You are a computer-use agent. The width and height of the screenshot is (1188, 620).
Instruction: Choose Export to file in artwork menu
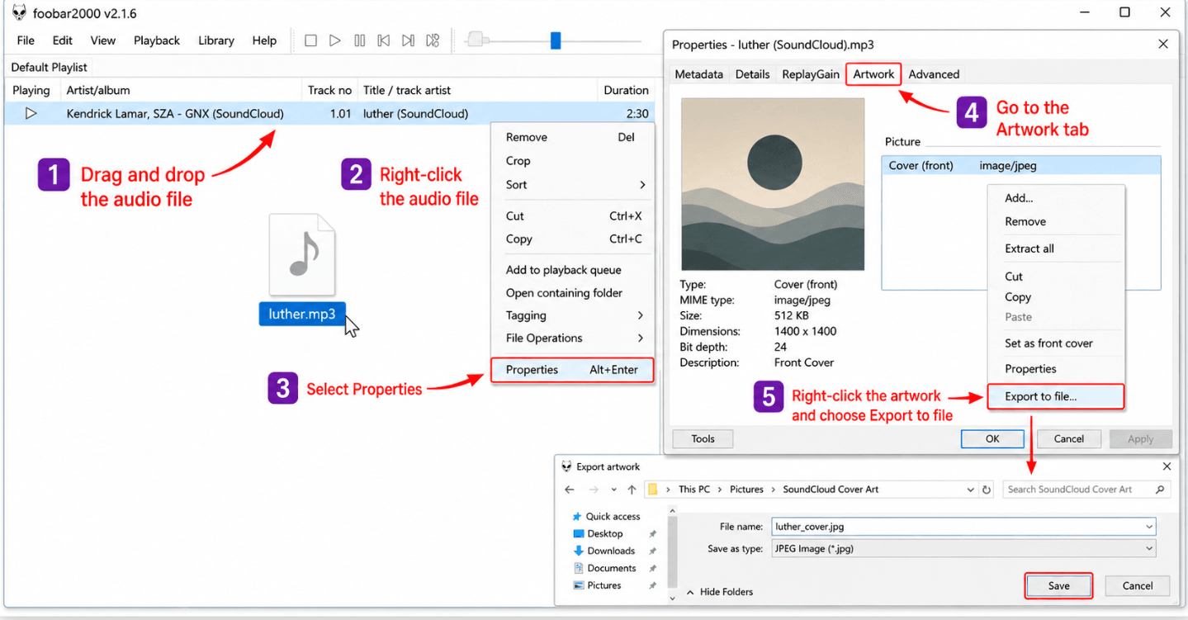[1056, 396]
